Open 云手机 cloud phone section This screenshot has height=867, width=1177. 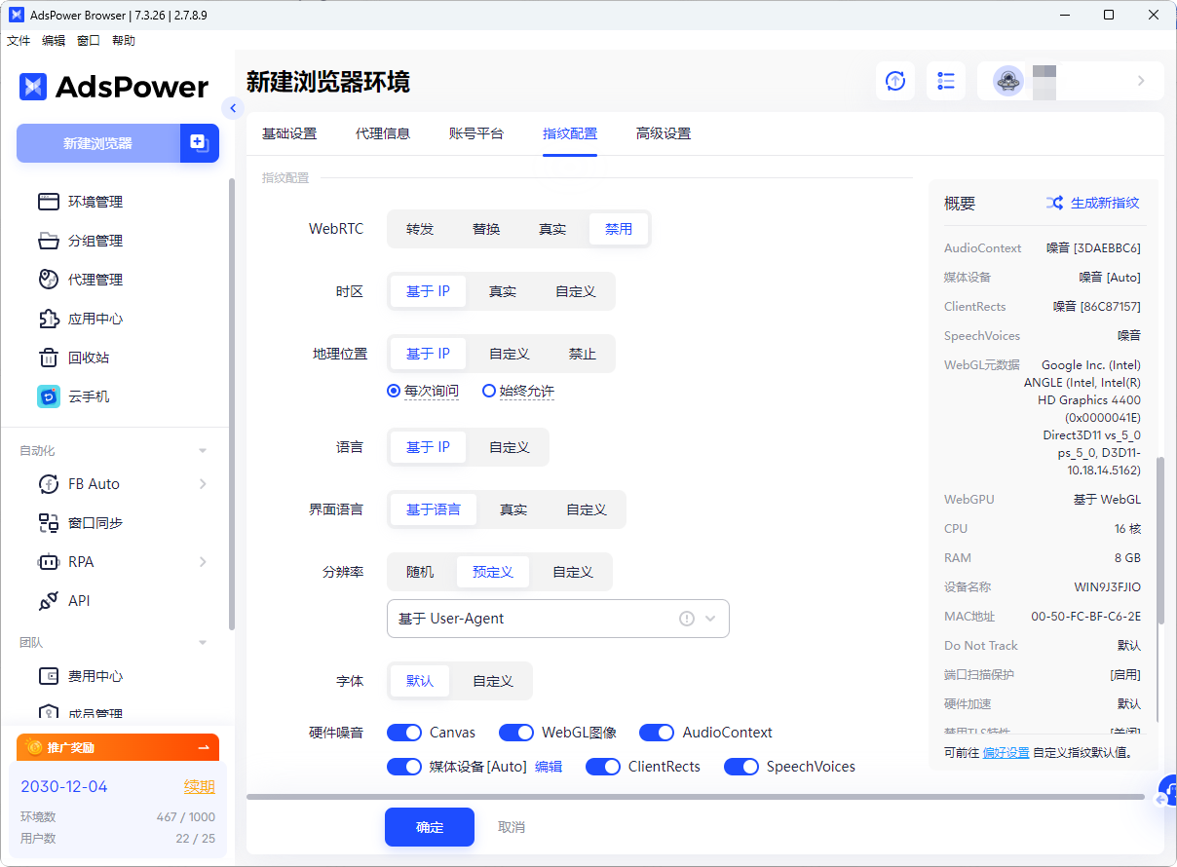[88, 396]
